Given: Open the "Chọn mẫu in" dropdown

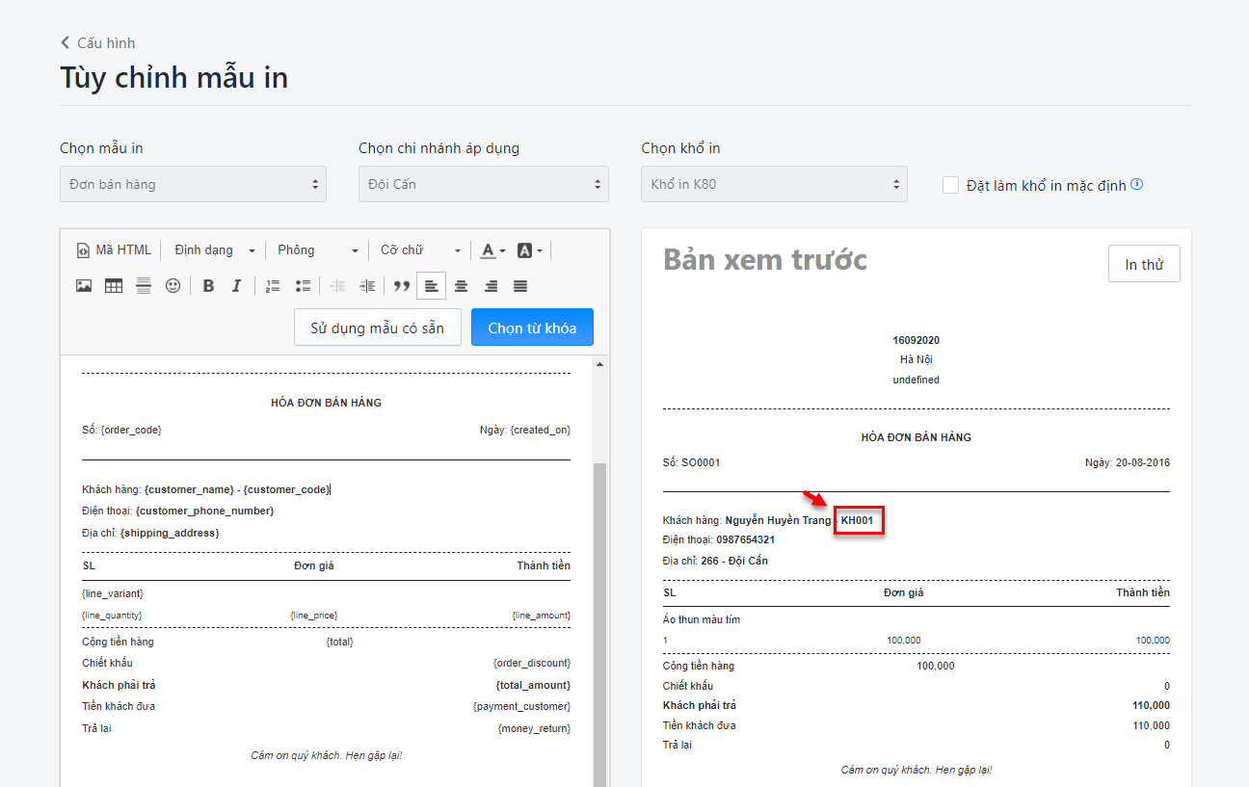Looking at the screenshot, I should (x=193, y=184).
